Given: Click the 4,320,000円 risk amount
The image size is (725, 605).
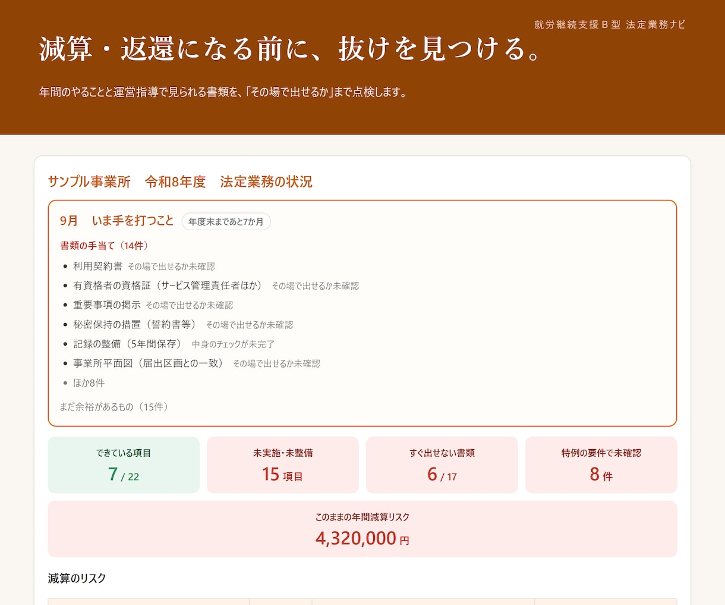Looking at the screenshot, I should click(x=363, y=538).
